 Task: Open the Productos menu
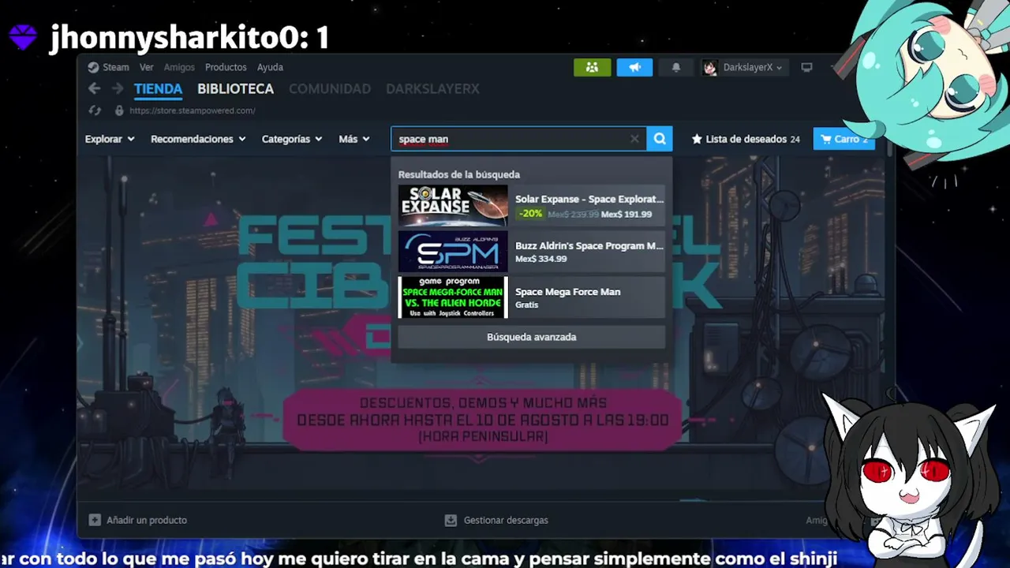point(226,67)
